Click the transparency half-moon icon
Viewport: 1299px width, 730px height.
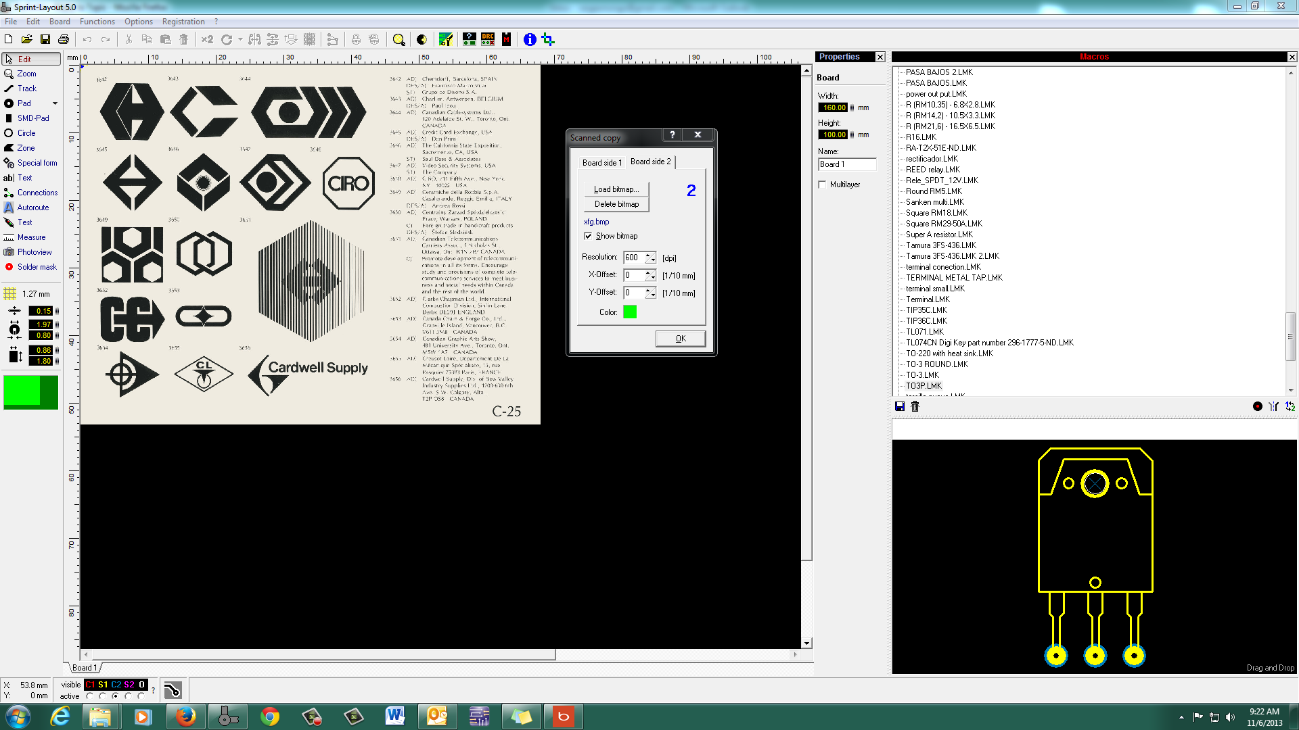421,40
